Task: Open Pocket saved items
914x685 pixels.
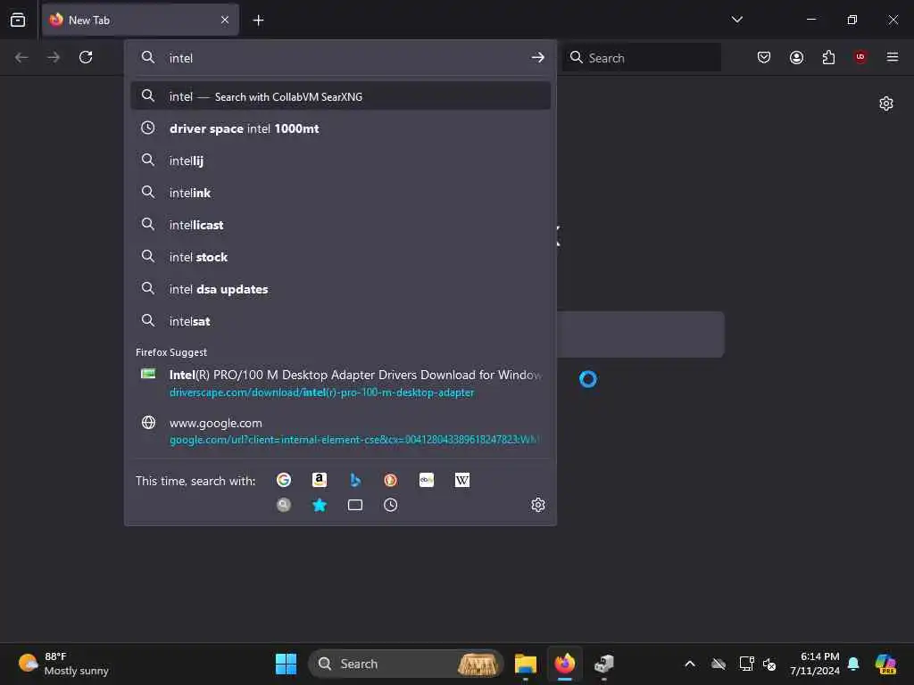Action: pyautogui.click(x=764, y=57)
